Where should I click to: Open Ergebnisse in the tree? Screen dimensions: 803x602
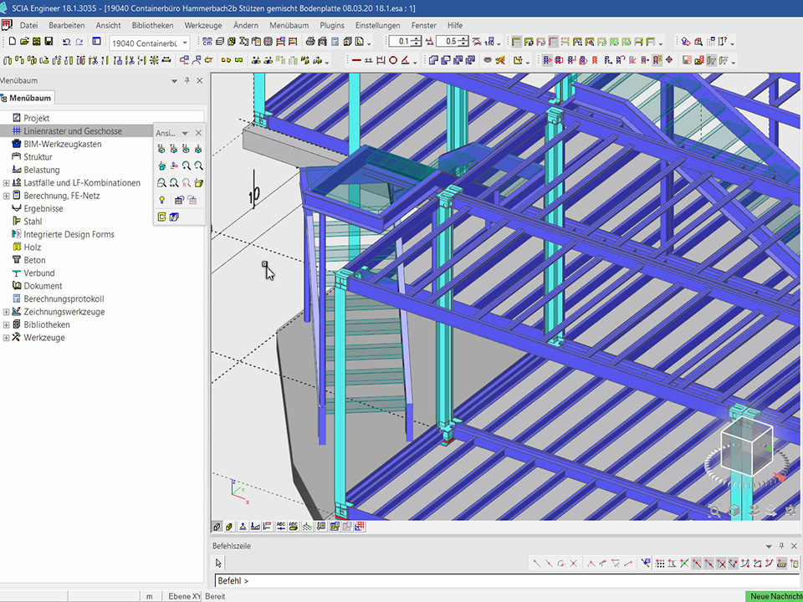coord(43,209)
